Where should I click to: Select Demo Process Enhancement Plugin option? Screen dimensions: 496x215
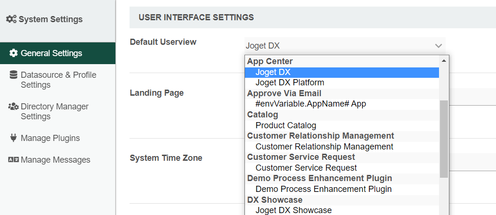coord(324,189)
